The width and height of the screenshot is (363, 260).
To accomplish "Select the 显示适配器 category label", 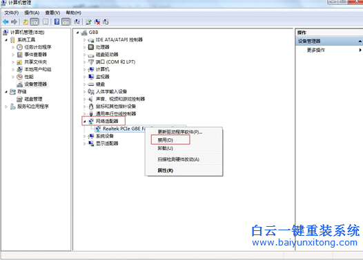I will click(107, 143).
